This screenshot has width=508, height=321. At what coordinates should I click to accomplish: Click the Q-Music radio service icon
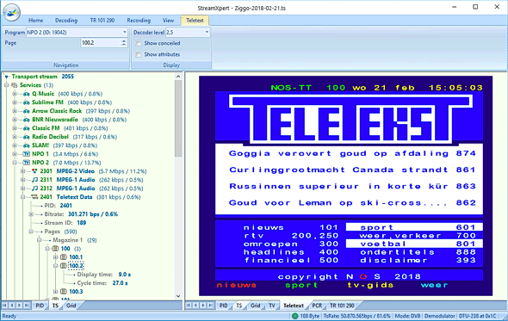(x=27, y=94)
